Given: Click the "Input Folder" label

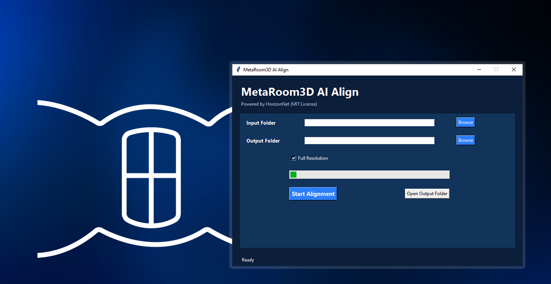Looking at the screenshot, I should pos(261,123).
